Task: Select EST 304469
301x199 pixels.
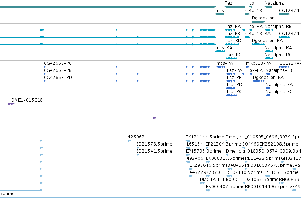Action: [x=251, y=144]
